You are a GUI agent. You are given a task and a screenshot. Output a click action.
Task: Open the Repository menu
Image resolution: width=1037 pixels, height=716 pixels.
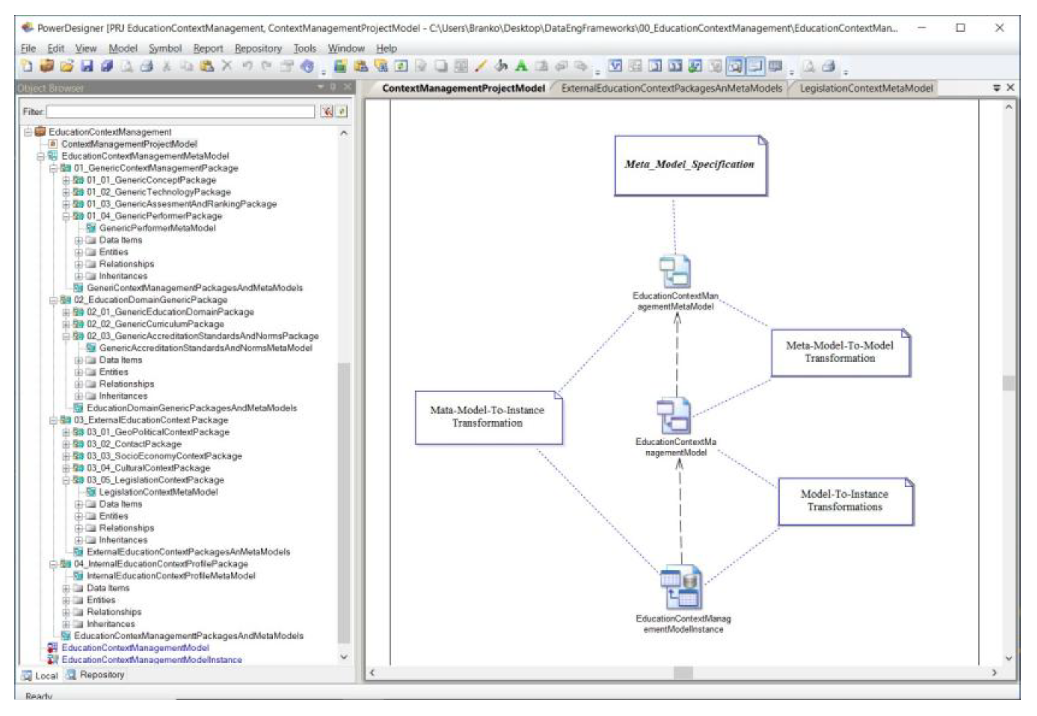[258, 48]
